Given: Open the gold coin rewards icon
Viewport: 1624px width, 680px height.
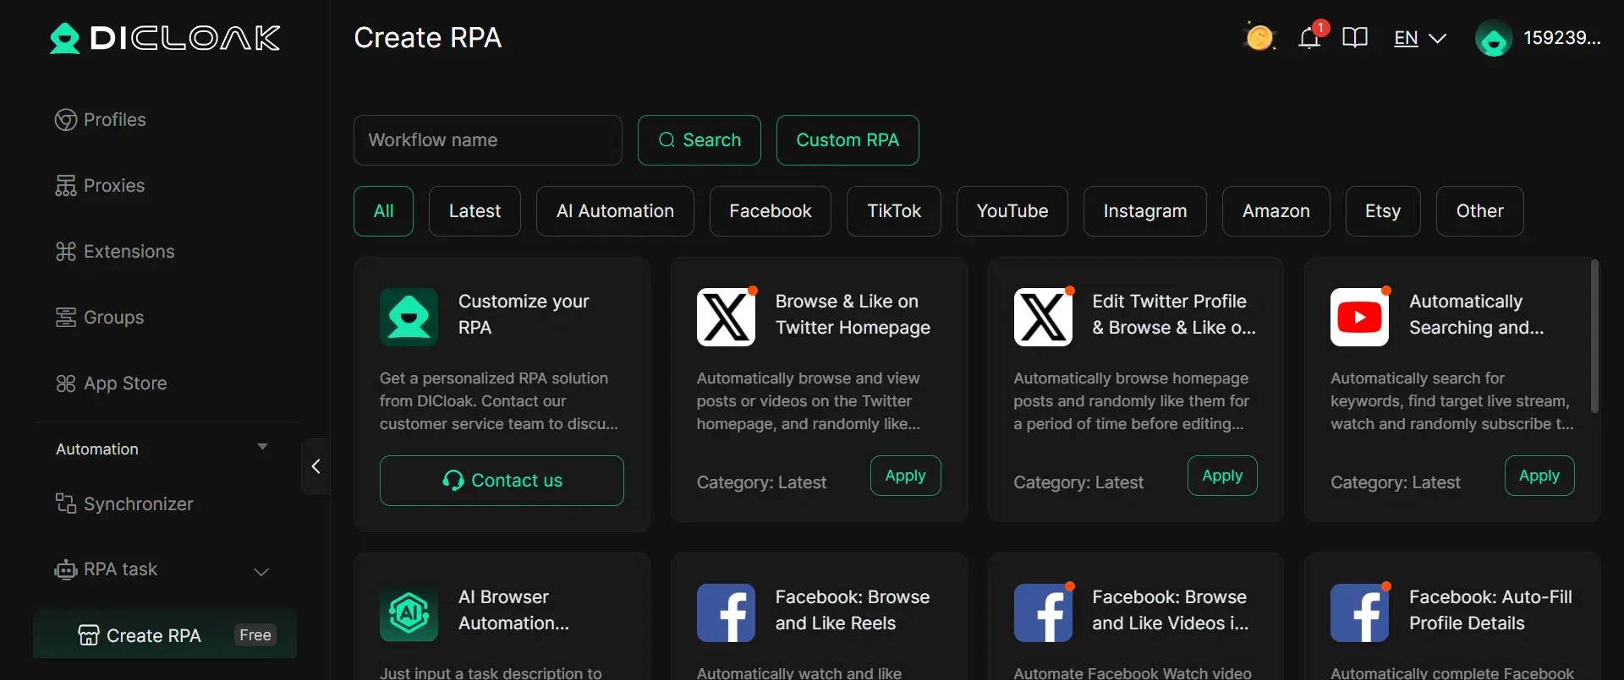Looking at the screenshot, I should [x=1259, y=38].
